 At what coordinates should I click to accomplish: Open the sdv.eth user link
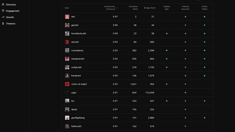click(x=75, y=42)
